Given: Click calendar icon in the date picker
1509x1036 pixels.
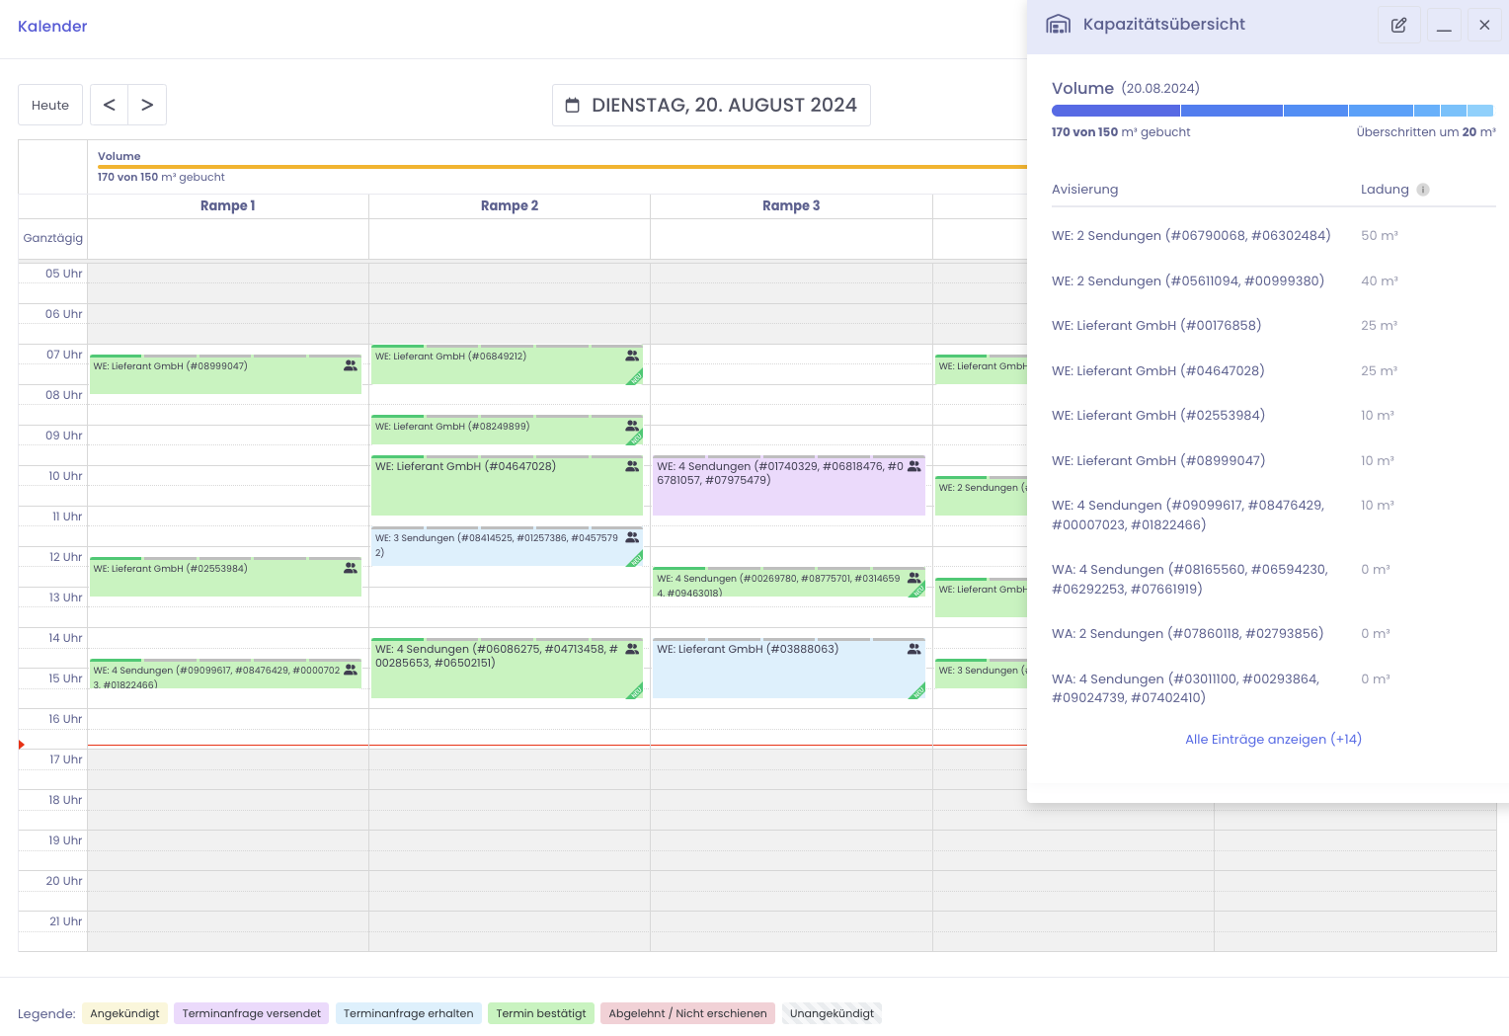Looking at the screenshot, I should [x=572, y=106].
